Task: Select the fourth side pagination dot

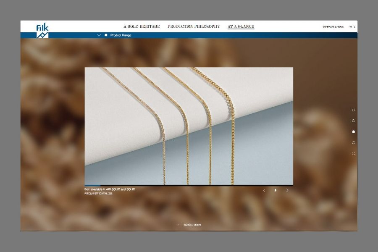Action: tap(354, 142)
